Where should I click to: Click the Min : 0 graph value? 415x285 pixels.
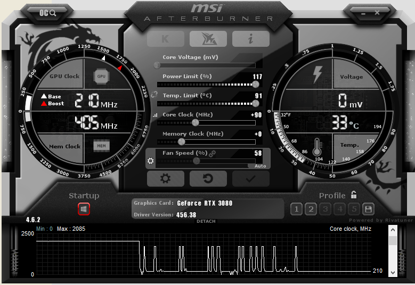click(44, 229)
